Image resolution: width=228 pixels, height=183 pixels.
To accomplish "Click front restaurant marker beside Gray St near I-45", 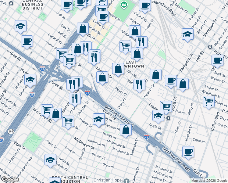I will 73,85.
